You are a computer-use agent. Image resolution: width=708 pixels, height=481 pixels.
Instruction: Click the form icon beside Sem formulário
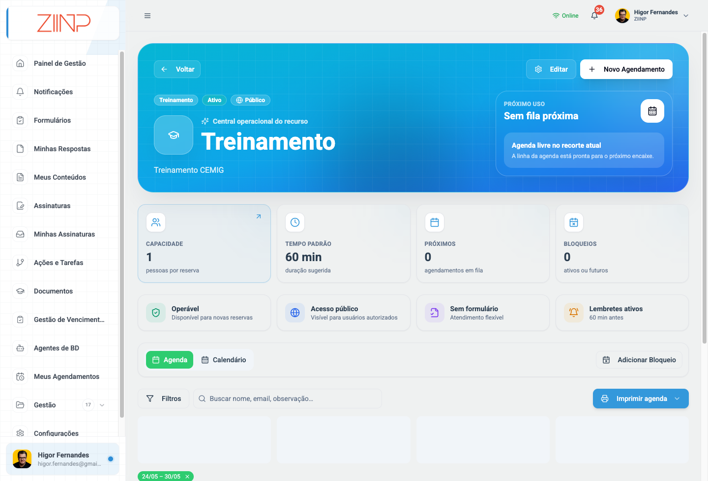(435, 313)
